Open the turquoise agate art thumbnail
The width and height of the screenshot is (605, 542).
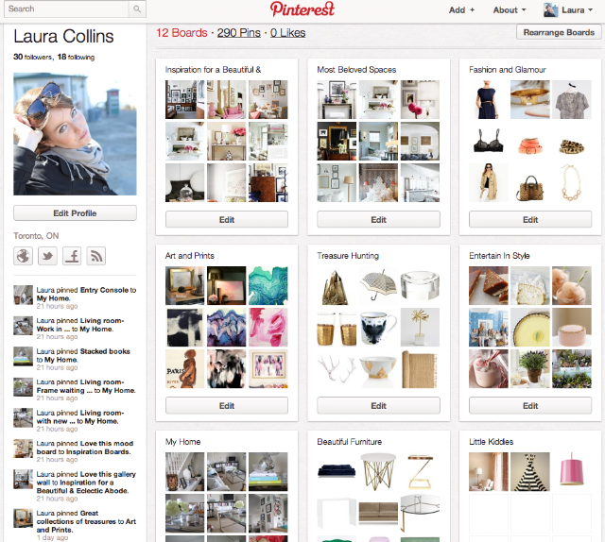[268, 286]
